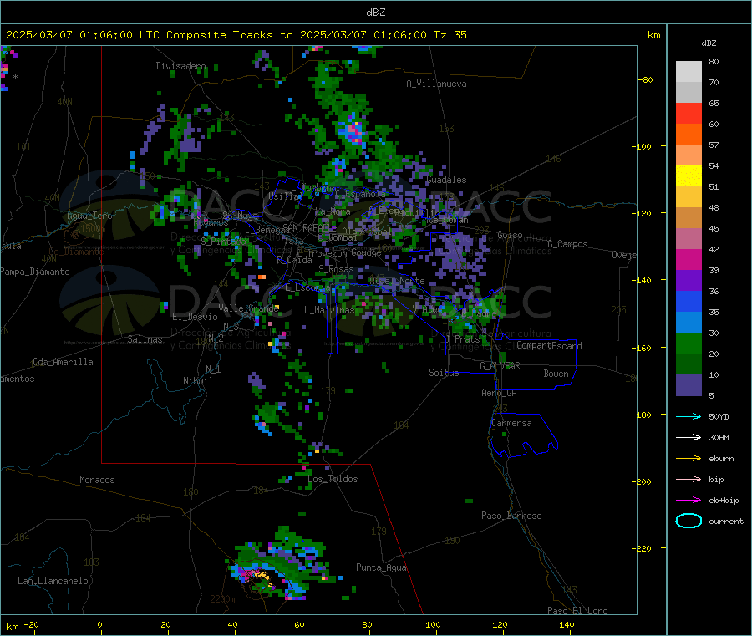Screen dimensions: 752x636
Task: Click the magenta eb+bip arrow symbol
Action: click(688, 501)
